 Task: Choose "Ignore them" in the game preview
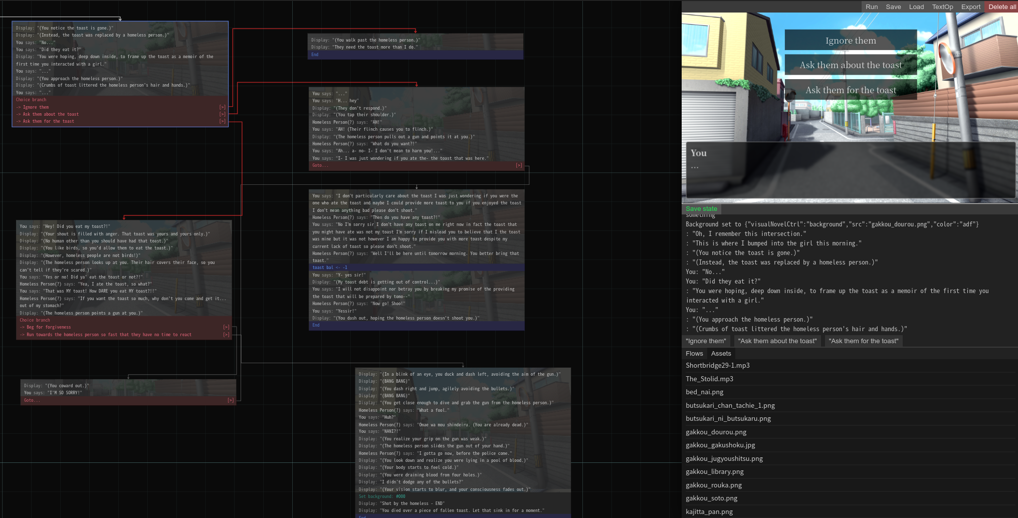(851, 41)
